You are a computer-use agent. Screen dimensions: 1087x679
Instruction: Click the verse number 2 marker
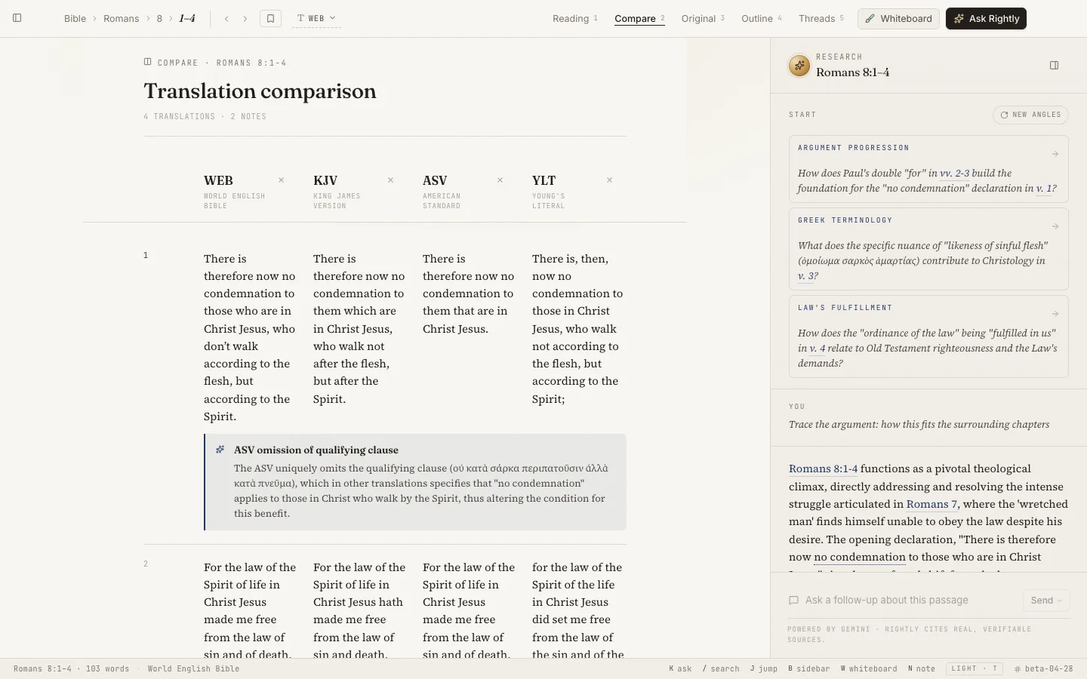[x=146, y=564]
